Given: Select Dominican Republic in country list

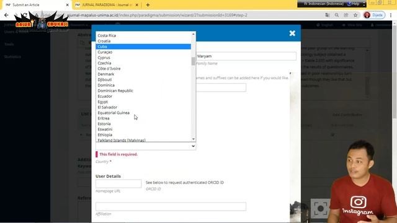Looking at the screenshot, I should 143,91.
